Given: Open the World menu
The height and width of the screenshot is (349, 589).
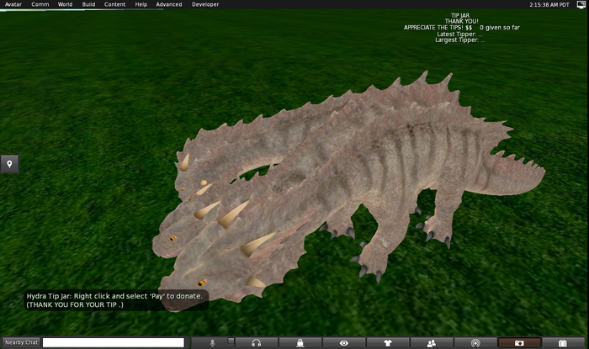Looking at the screenshot, I should click(65, 4).
